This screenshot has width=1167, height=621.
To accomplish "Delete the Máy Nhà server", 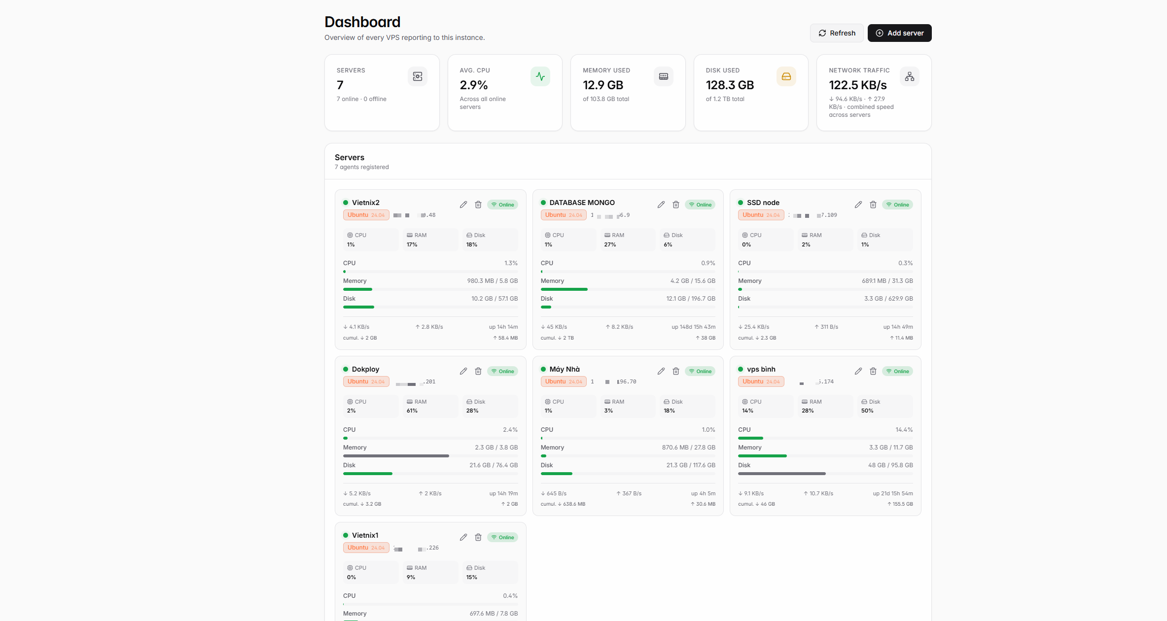I will (675, 371).
